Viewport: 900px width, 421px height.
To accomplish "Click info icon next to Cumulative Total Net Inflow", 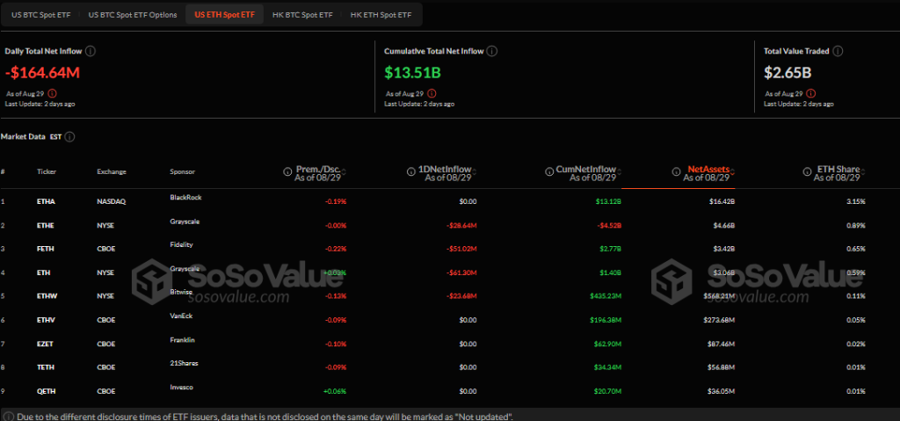I will 492,51.
